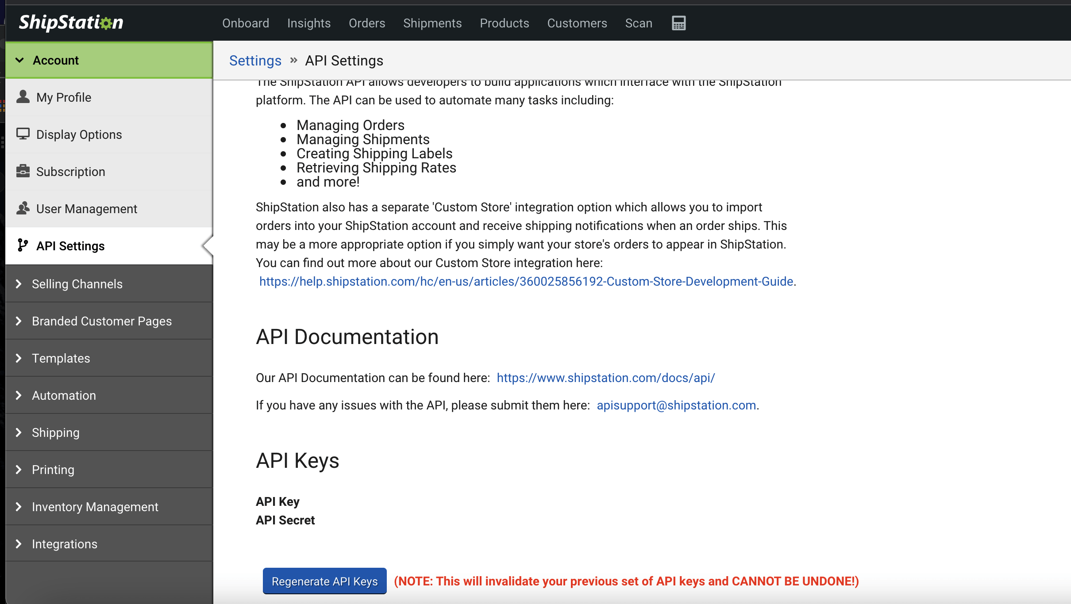Click the 'Creating Shipping Labels' bullet item
The image size is (1071, 604).
pos(374,153)
